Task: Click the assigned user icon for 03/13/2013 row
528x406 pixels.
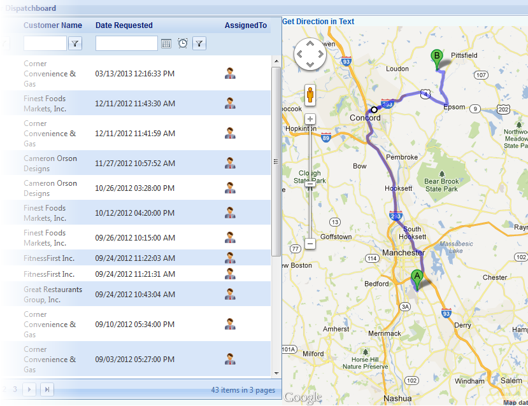Action: [230, 73]
